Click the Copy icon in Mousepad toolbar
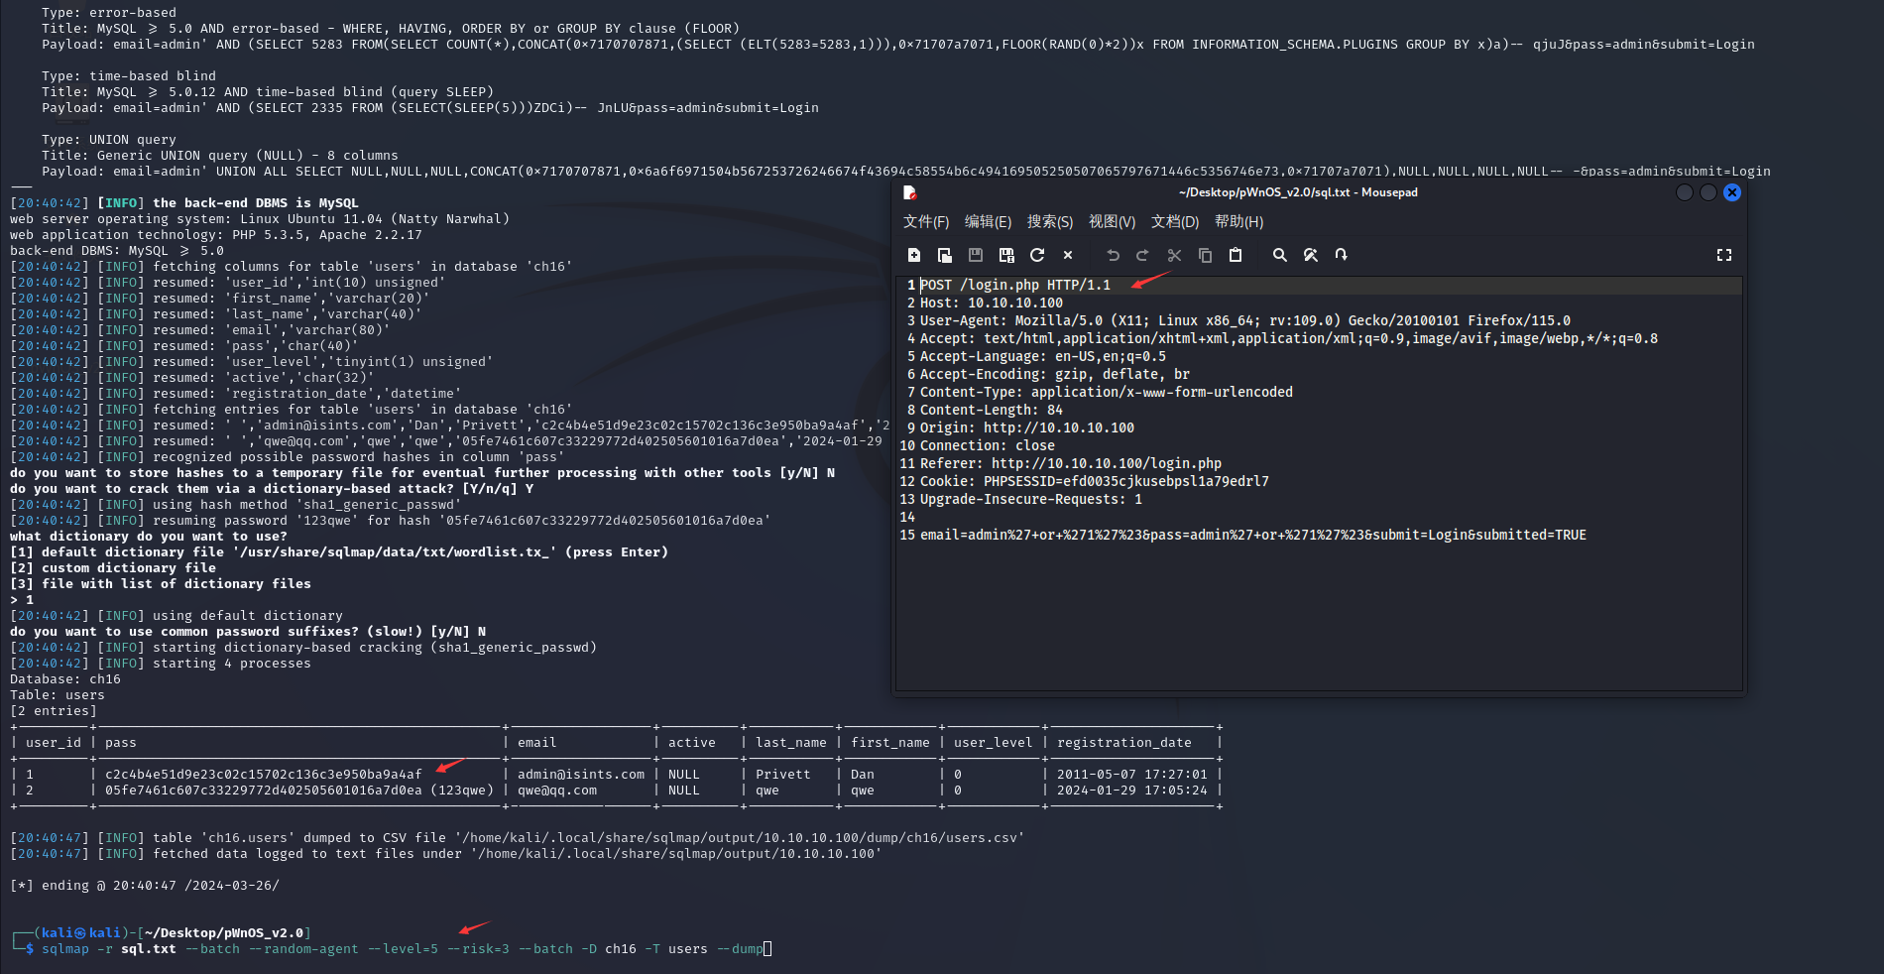This screenshot has width=1884, height=974. [x=1205, y=255]
